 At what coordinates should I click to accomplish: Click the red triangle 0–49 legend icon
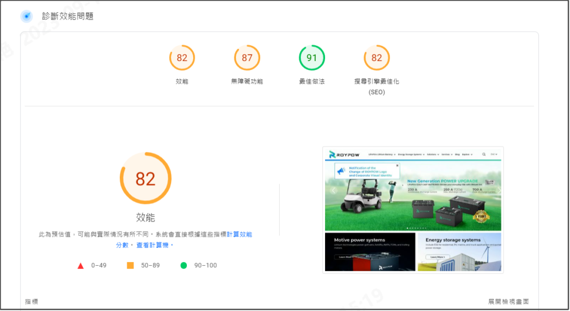[x=81, y=266]
